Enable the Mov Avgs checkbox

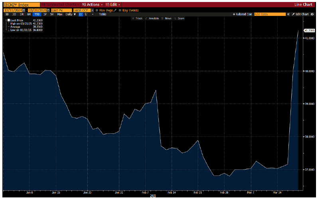[x=97, y=10]
